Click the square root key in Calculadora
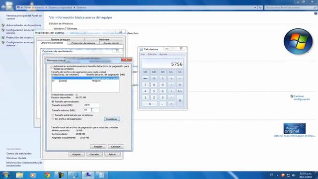Screen dimensions: 318x179 180,79
